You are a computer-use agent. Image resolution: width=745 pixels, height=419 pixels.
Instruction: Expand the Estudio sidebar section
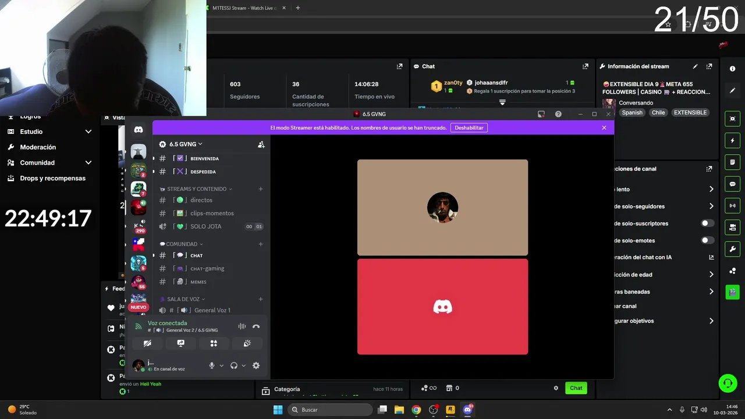[88, 132]
